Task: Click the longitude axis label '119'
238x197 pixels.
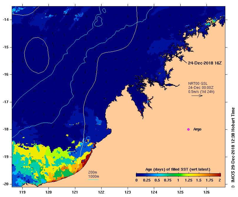Action: (x=22, y=192)
